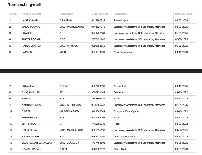Click the 'MA PGDCA B.ED.' qualification cell
The image size is (202, 155).
(x=69, y=111)
